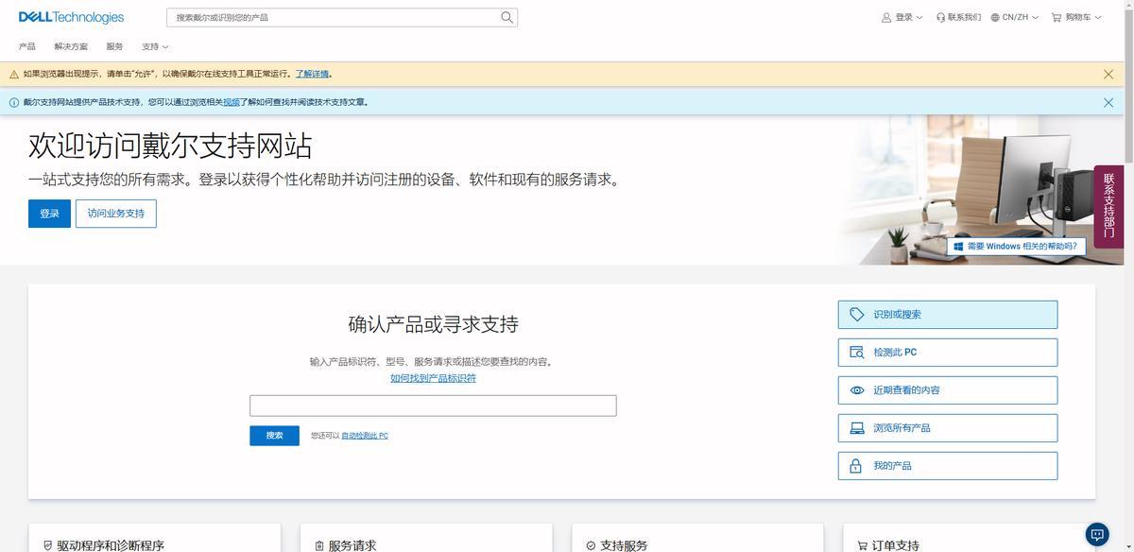Open 浏览所有产品 option
Screen dimensions: 1134x552
click(x=947, y=428)
